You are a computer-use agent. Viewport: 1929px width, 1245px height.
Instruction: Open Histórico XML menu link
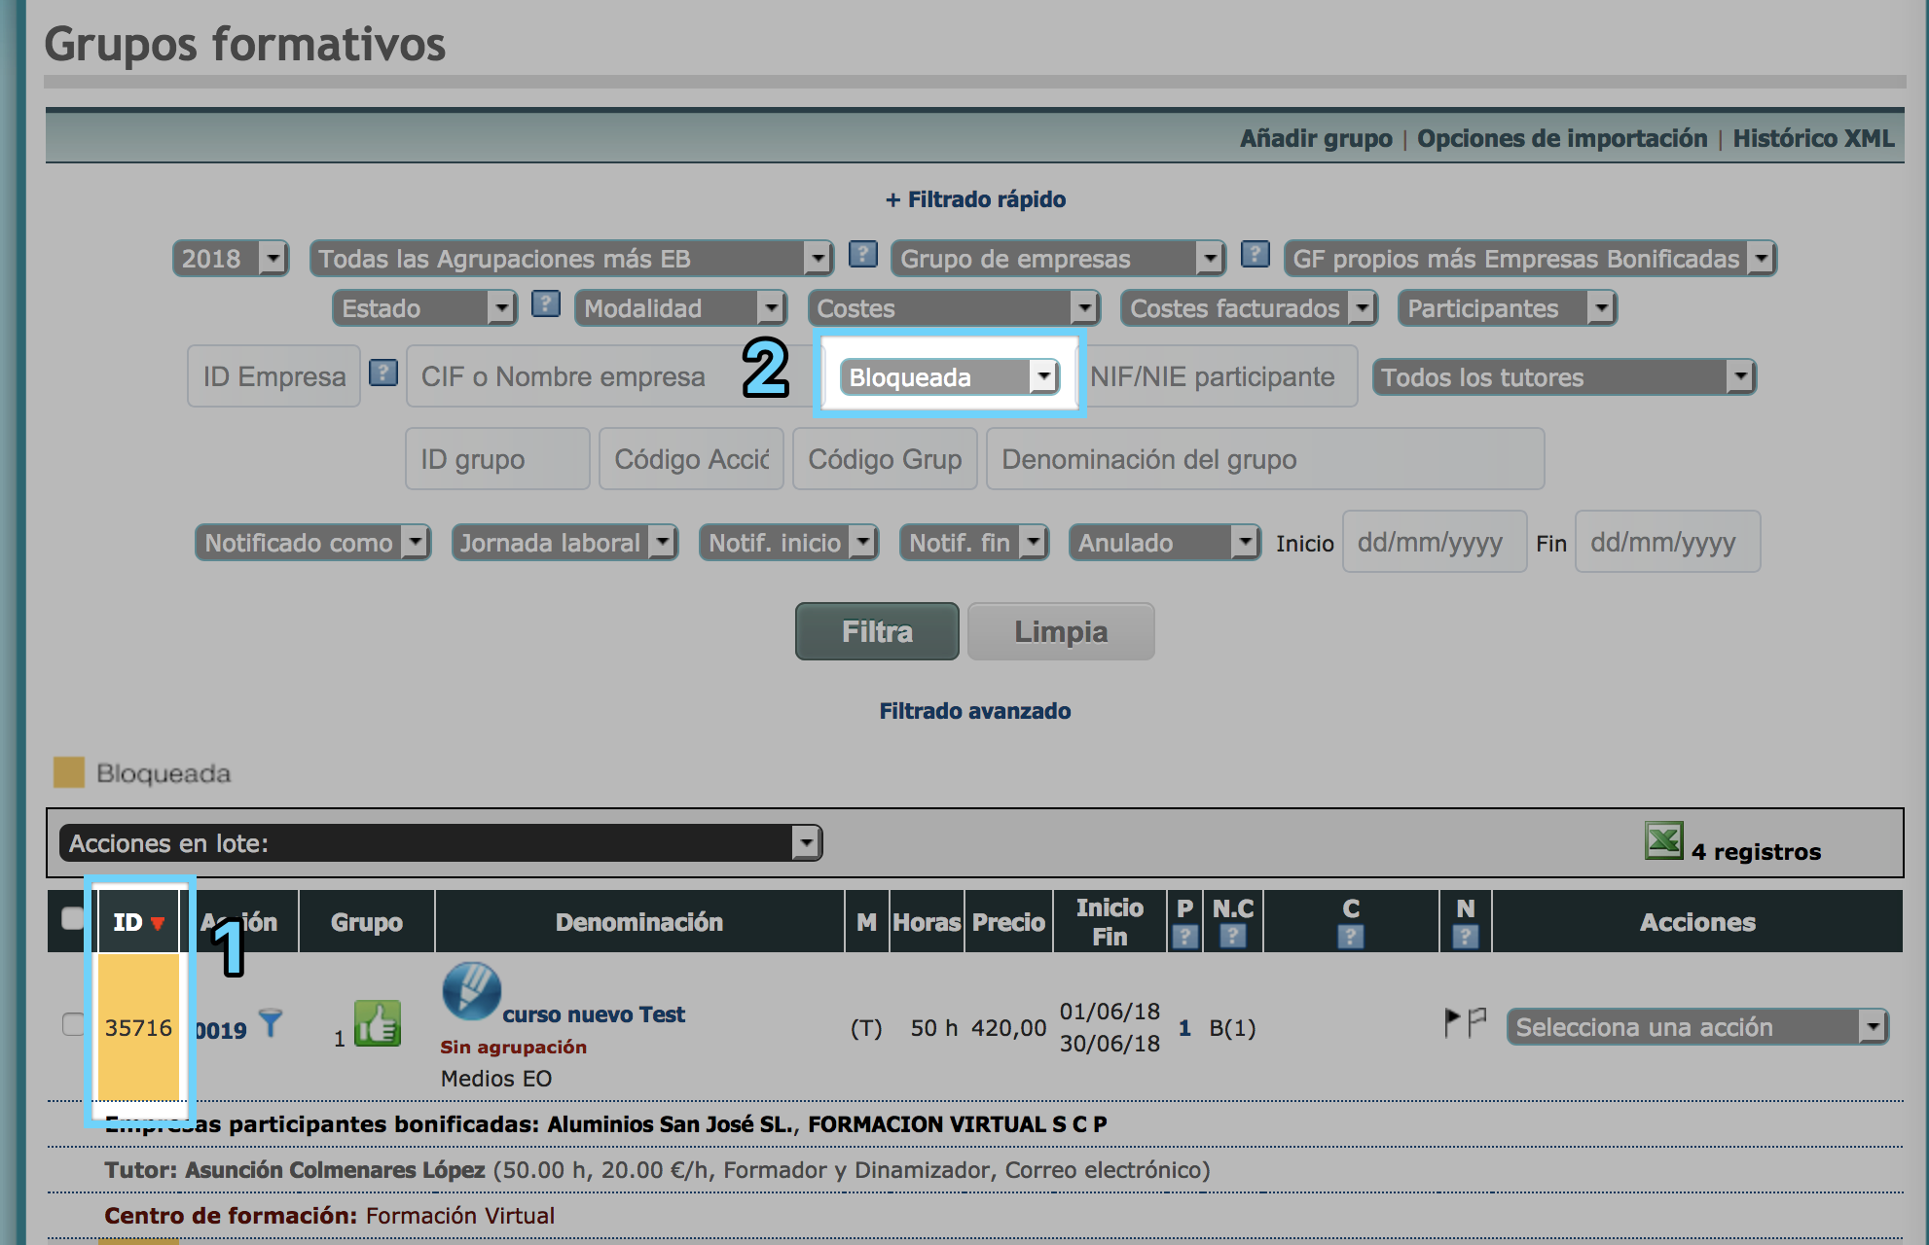1812,138
